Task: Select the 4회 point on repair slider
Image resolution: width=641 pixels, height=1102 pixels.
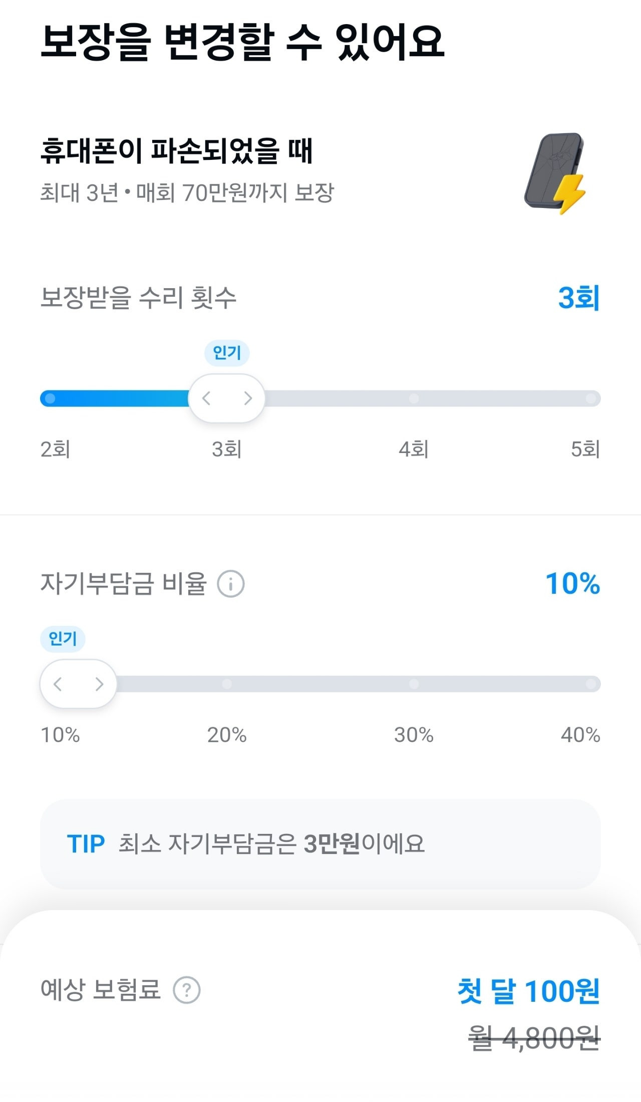Action: (x=414, y=398)
